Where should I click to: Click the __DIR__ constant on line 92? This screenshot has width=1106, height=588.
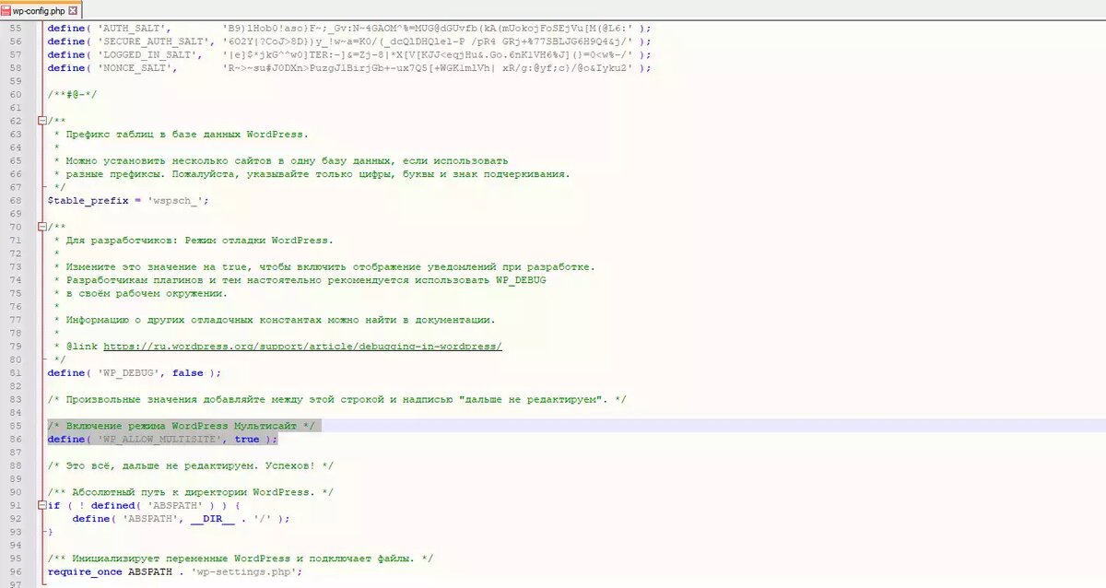(x=213, y=519)
